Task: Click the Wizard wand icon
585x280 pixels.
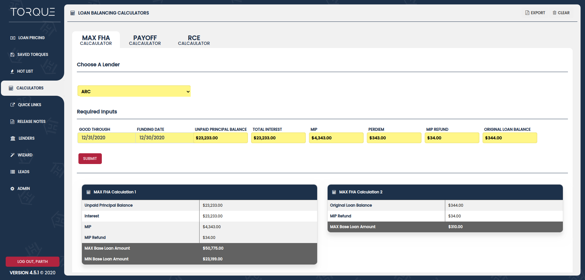Action: tap(13, 155)
